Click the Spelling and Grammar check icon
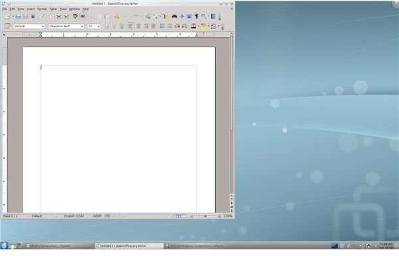Screen dimensions: 399x256 tap(75, 17)
